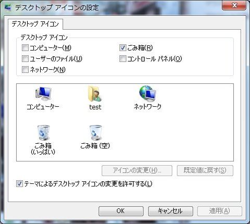Select the test user folder icon
The width and height of the screenshot is (250, 224).
(x=95, y=94)
